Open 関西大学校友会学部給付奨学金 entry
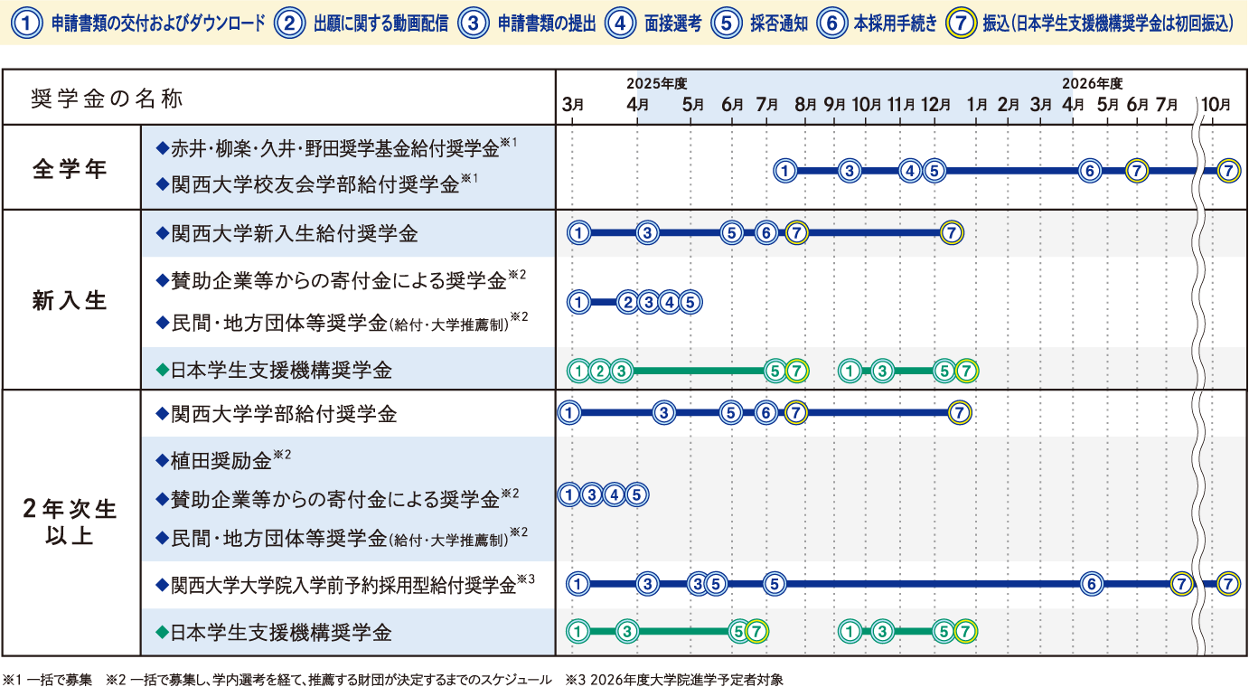Viewport: 1249px width, 687px height. click(316, 184)
